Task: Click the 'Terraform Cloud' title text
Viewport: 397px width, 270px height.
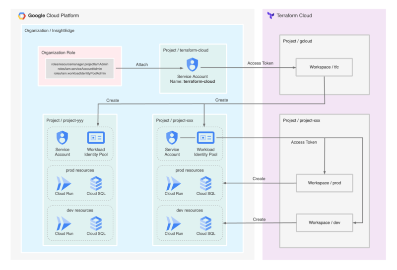Action: point(294,16)
